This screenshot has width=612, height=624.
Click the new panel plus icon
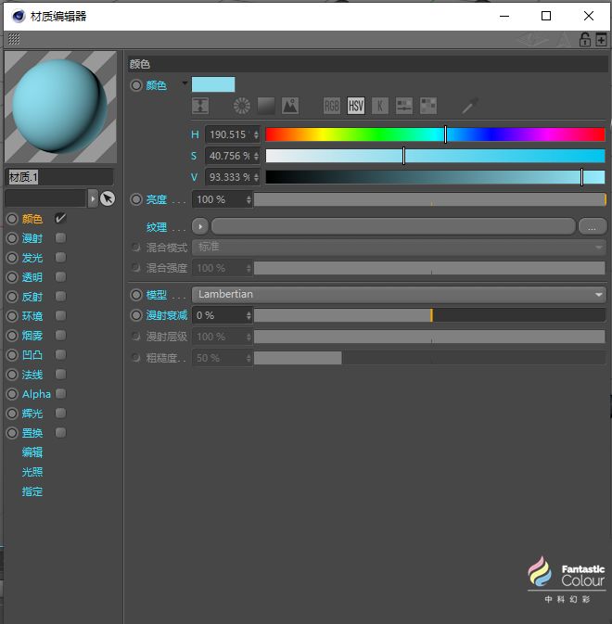601,40
